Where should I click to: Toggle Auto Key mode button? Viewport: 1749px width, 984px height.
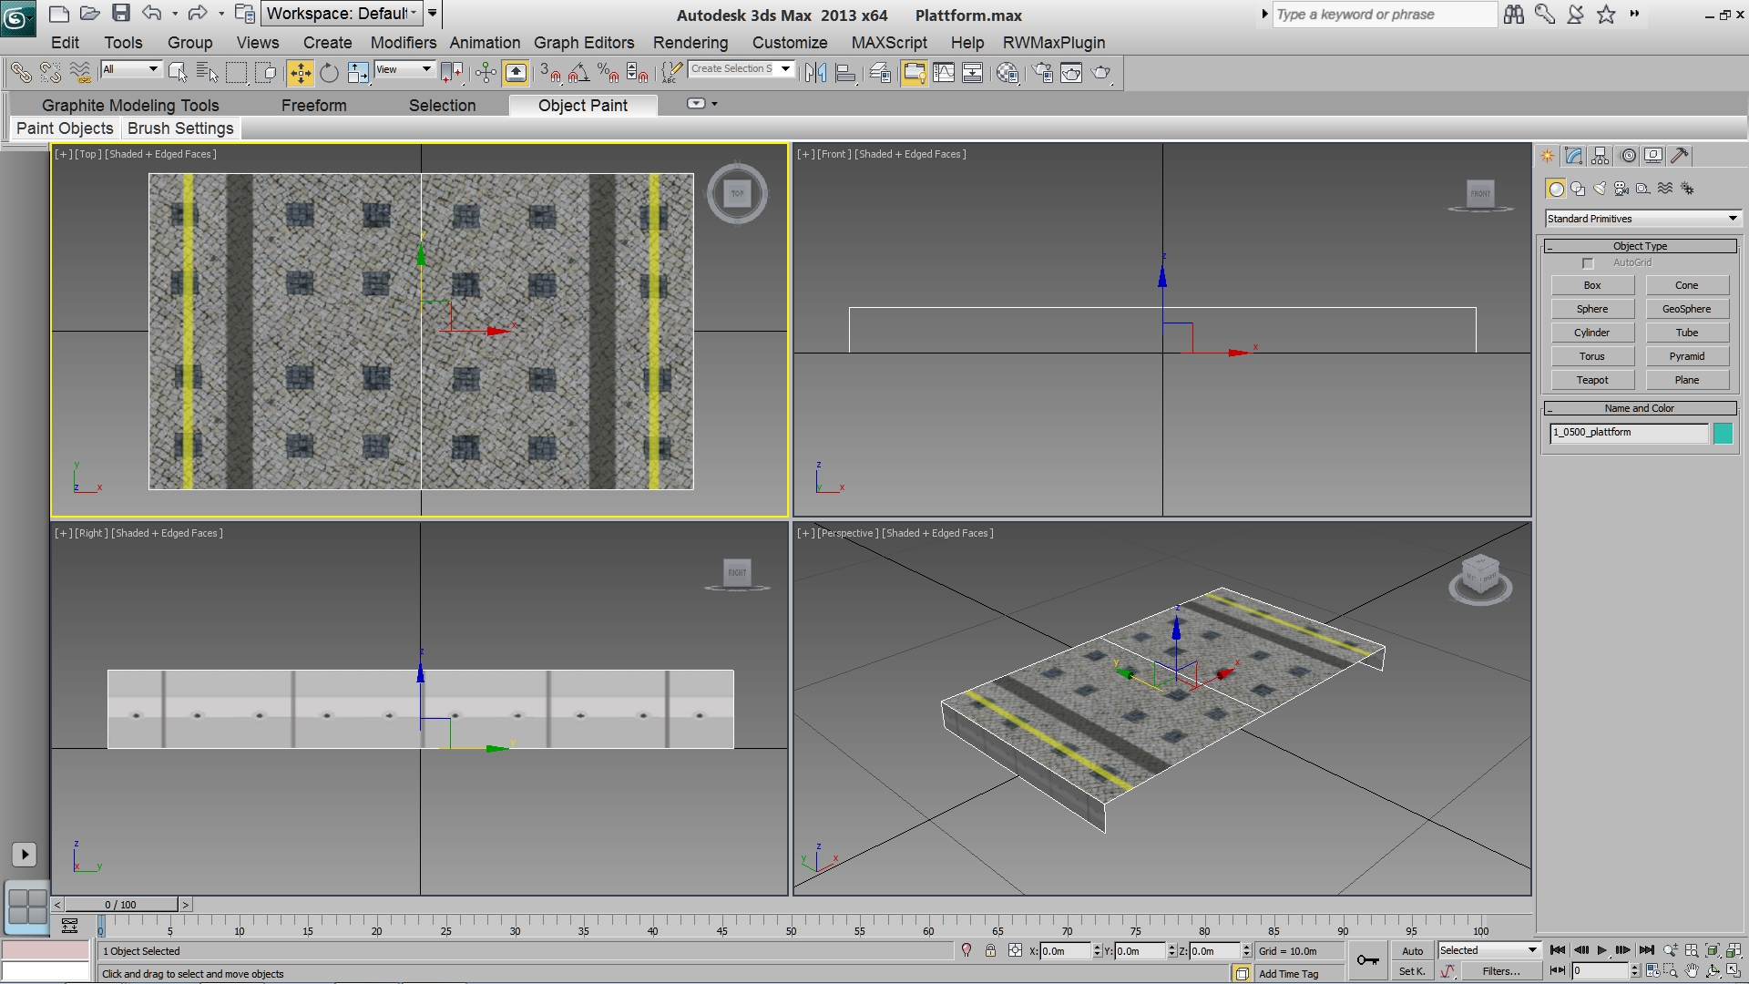click(x=1412, y=950)
